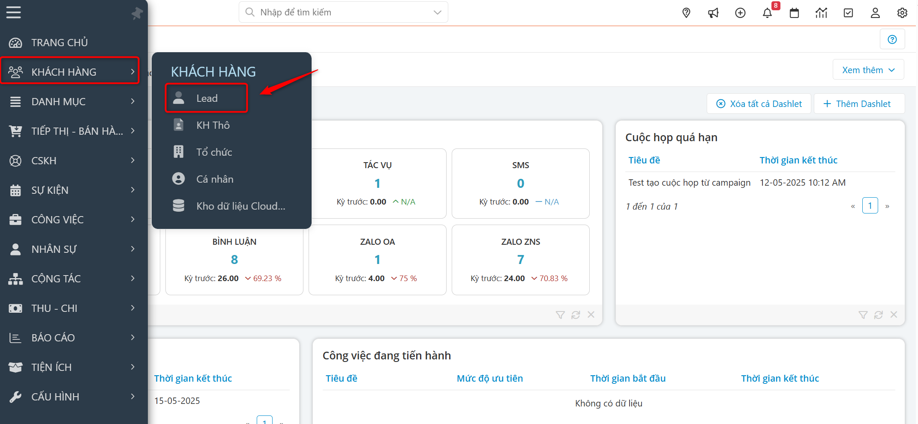Toggle the sidebar pin icon
The height and width of the screenshot is (424, 918).
(x=137, y=13)
